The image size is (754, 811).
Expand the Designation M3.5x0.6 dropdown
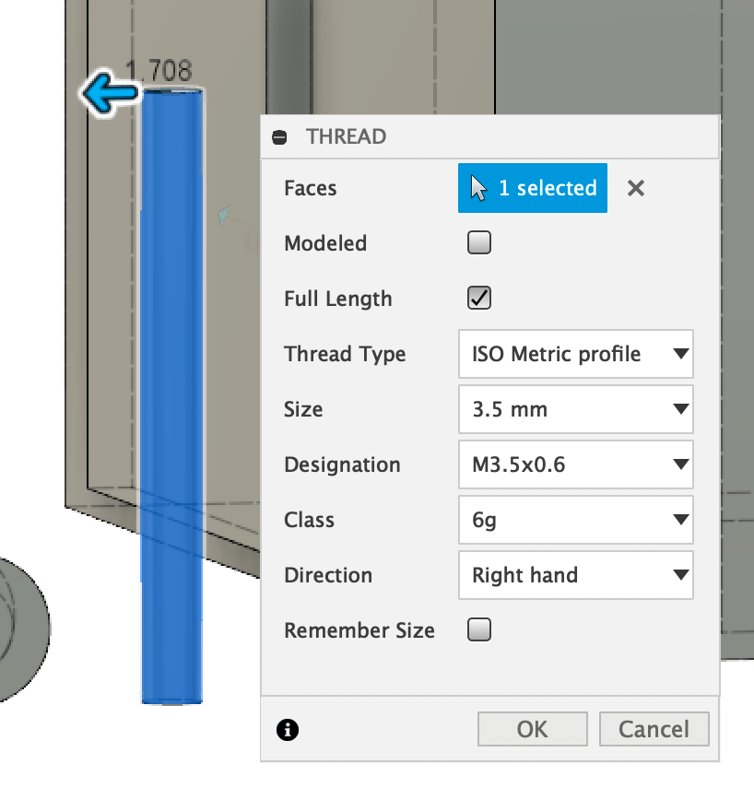tap(575, 464)
